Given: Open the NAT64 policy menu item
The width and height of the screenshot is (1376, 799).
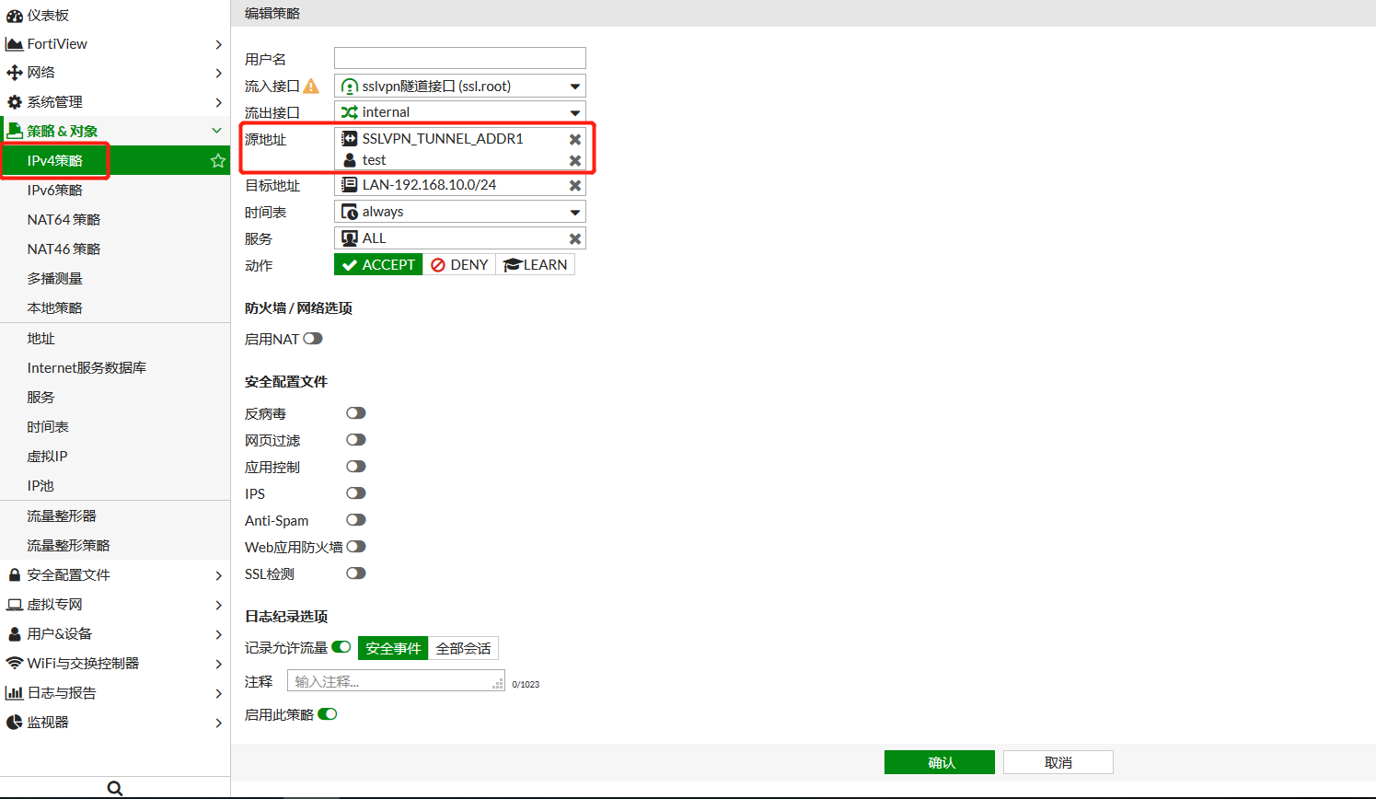Looking at the screenshot, I should click(x=115, y=219).
